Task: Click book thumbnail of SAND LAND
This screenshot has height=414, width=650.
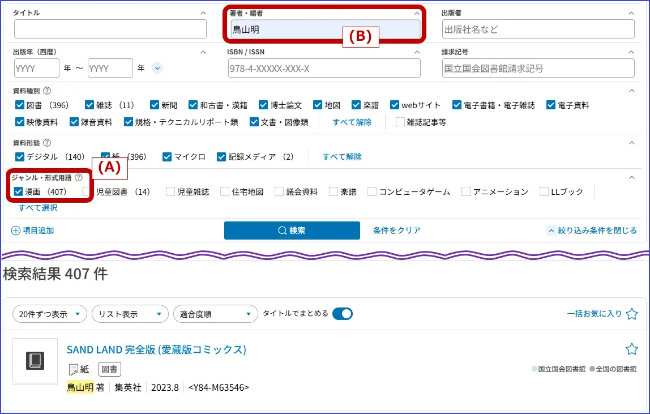Action: (35, 361)
